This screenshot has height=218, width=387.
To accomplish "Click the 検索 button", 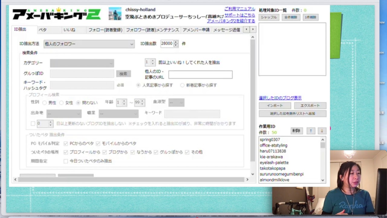I will [123, 74].
